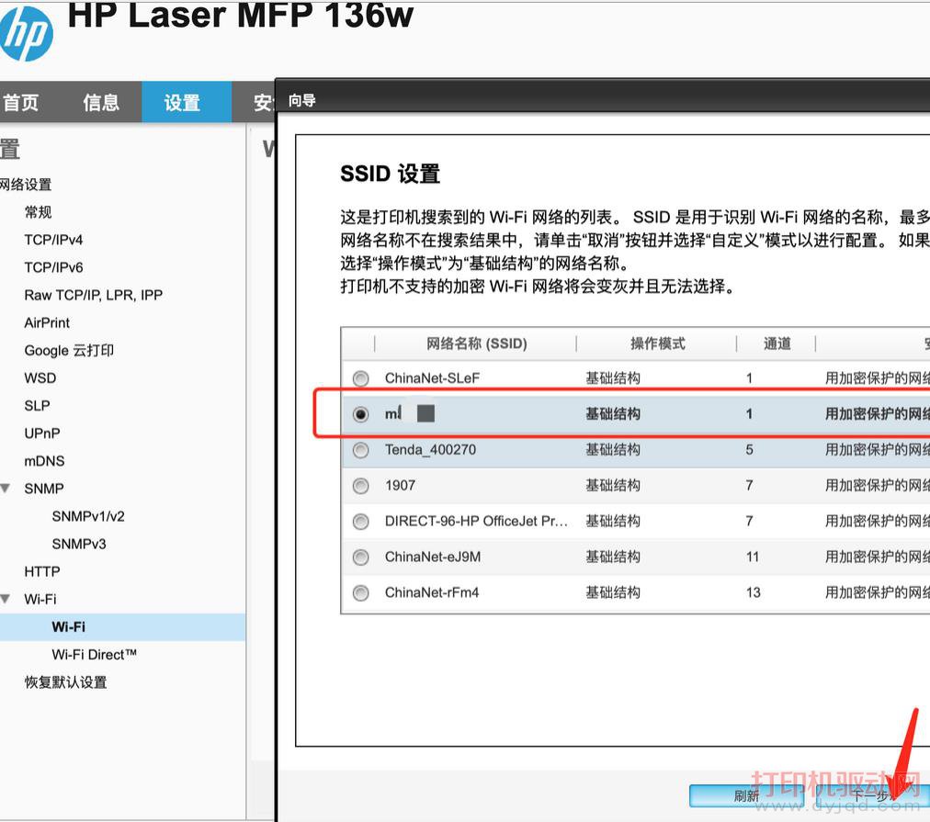This screenshot has height=822, width=930.
Task: Click the 网络名称 (SSID) column header
Action: [477, 343]
